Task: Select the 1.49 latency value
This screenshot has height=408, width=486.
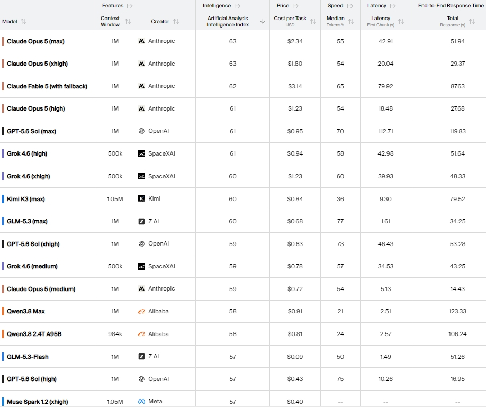Action: click(385, 357)
